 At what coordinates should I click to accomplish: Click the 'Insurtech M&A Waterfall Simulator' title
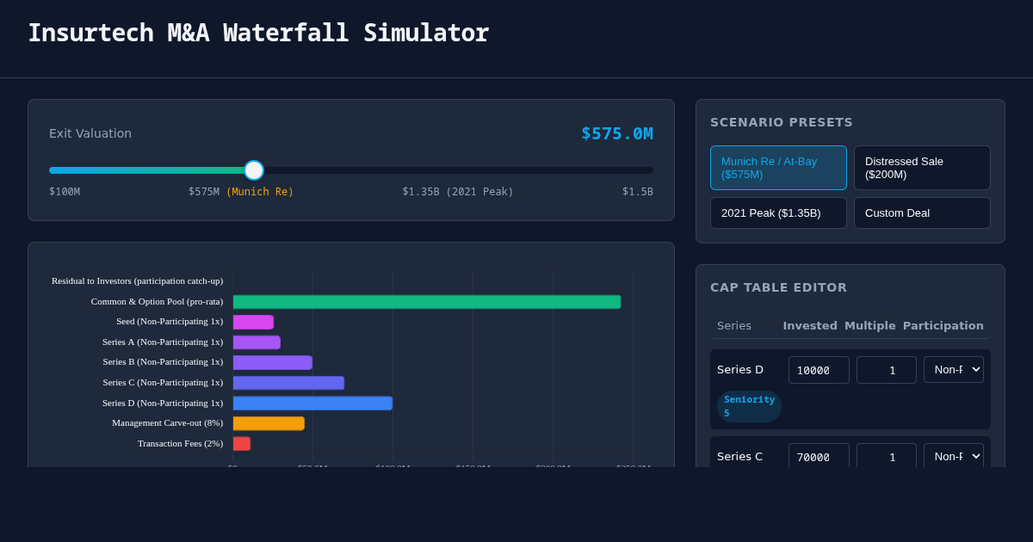coord(258,33)
